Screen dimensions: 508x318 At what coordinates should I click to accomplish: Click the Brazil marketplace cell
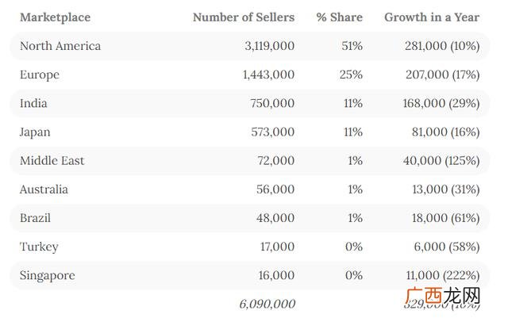point(35,218)
